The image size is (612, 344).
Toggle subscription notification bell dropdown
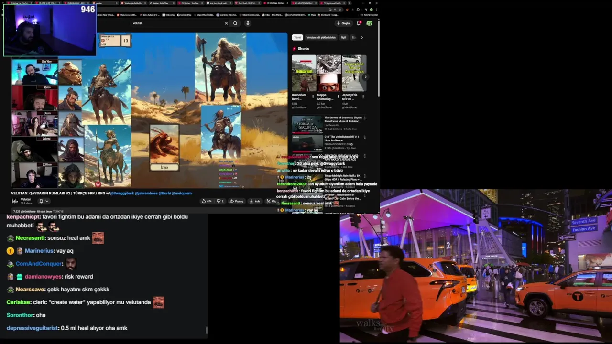(x=44, y=201)
